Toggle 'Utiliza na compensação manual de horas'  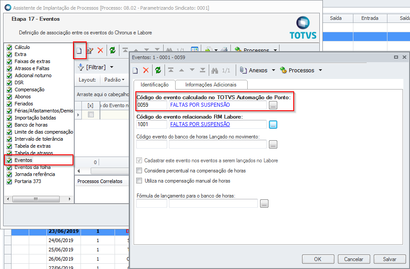(139, 181)
